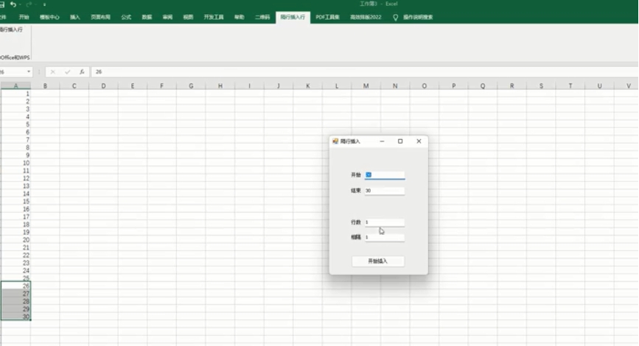The height and width of the screenshot is (346, 639).
Task: Close the 隔行插入 dialog
Action: (x=419, y=141)
